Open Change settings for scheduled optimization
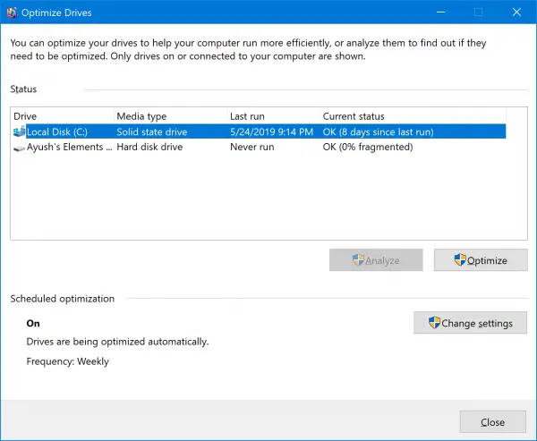This screenshot has width=537, height=441. 470,323
